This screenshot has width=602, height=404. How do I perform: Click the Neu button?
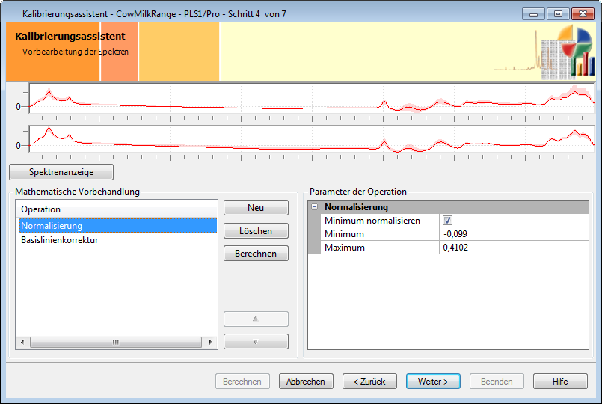[x=256, y=208]
